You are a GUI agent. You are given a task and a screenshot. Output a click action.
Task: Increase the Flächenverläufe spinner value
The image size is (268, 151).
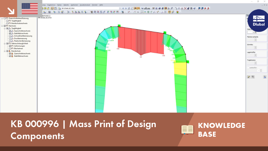255,39
